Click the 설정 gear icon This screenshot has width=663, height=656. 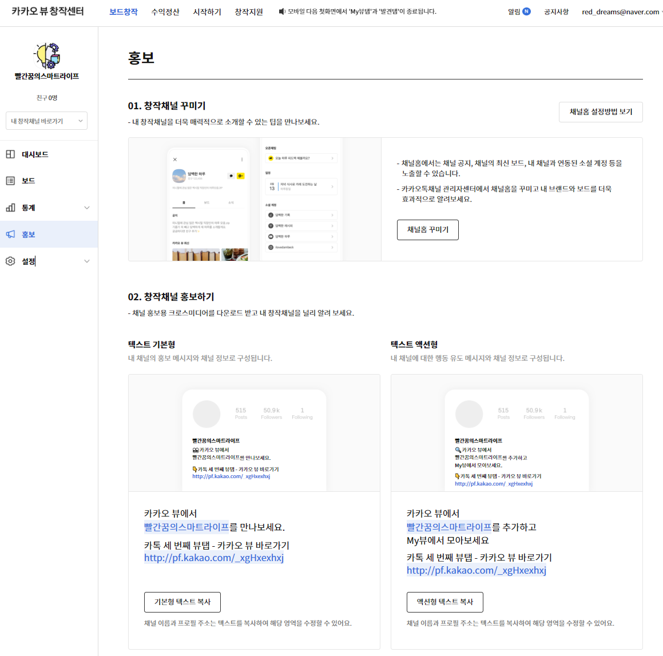(x=10, y=261)
